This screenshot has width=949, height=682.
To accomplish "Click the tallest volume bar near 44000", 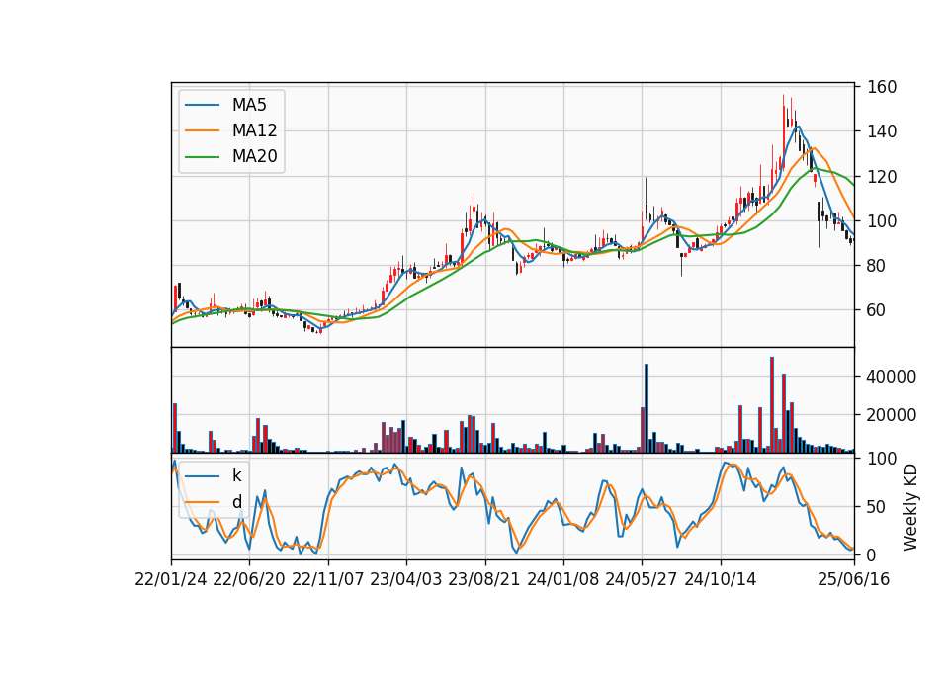I will tap(772, 405).
